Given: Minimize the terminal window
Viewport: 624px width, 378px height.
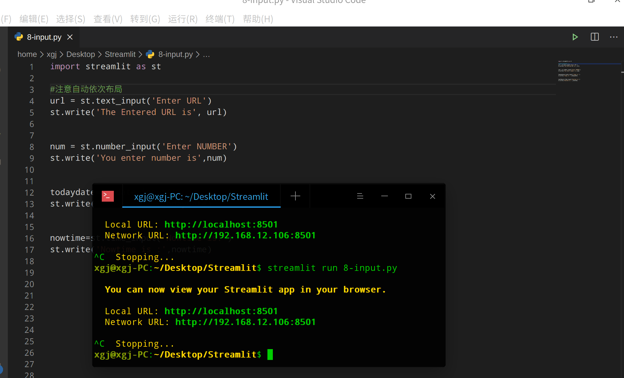Looking at the screenshot, I should 384,196.
